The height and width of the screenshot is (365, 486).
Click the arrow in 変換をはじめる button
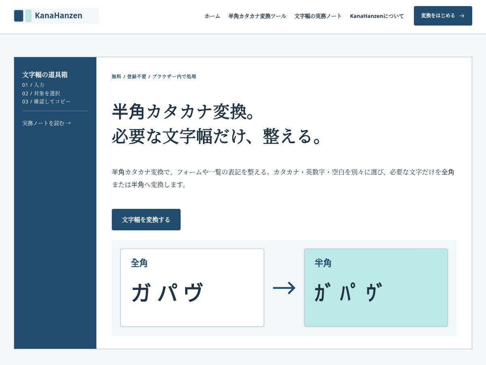(462, 16)
